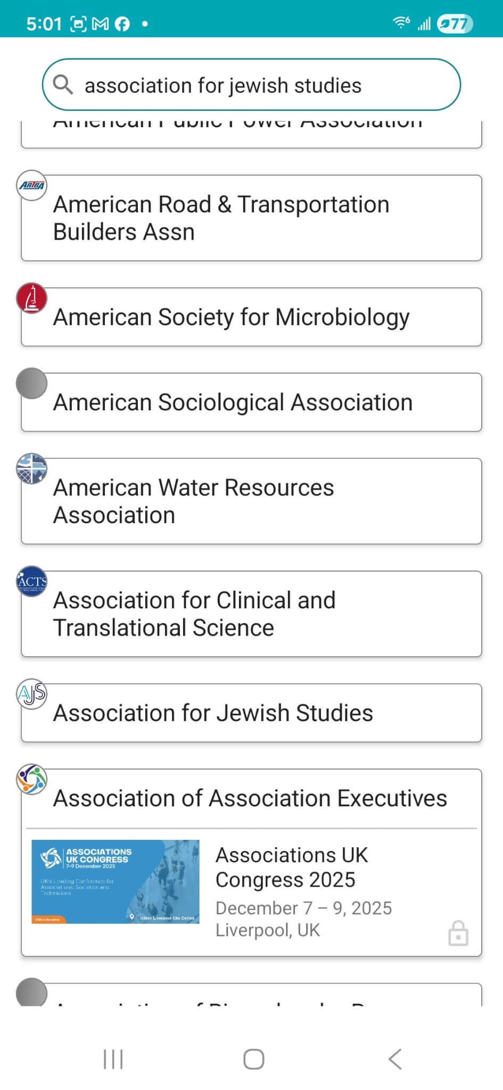Tap the lock icon on Congress event
Viewport: 503px width, 1090px height.
tap(458, 933)
